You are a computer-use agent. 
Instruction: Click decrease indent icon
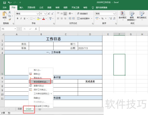click(x=70, y=18)
